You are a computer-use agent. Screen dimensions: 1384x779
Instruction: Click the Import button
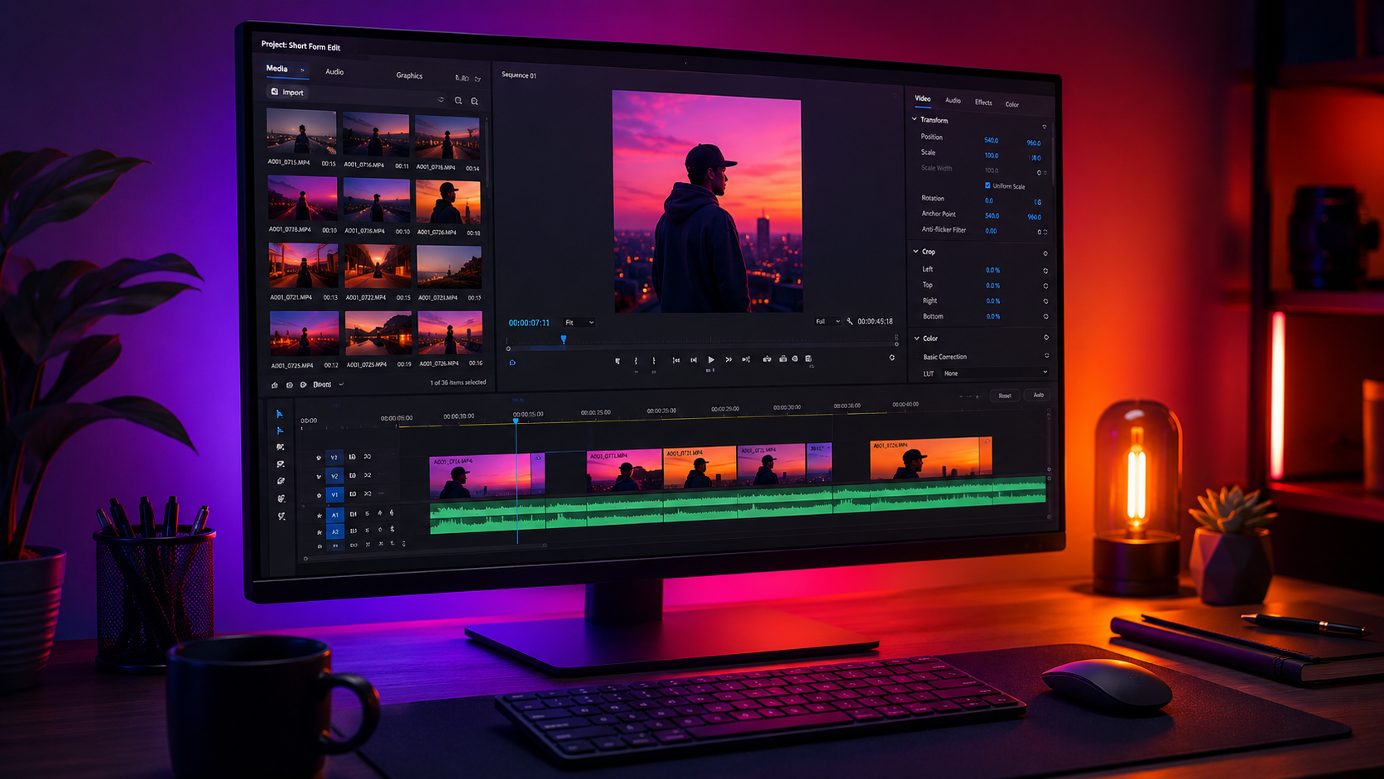(x=287, y=92)
